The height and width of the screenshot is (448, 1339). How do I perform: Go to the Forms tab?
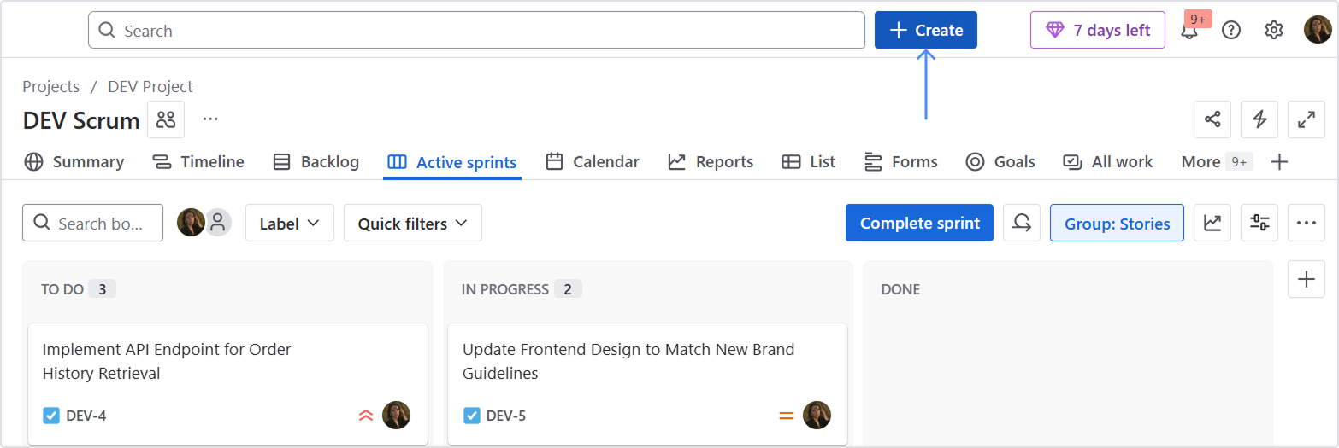[901, 161]
